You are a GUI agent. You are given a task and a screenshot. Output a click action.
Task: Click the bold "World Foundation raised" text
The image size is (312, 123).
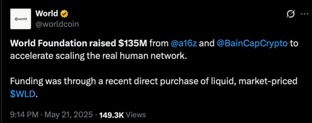click(62, 44)
